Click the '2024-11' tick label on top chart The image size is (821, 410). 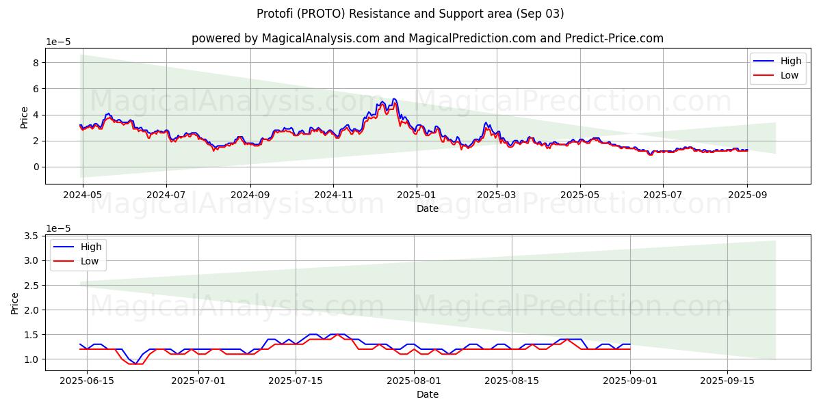[333, 195]
